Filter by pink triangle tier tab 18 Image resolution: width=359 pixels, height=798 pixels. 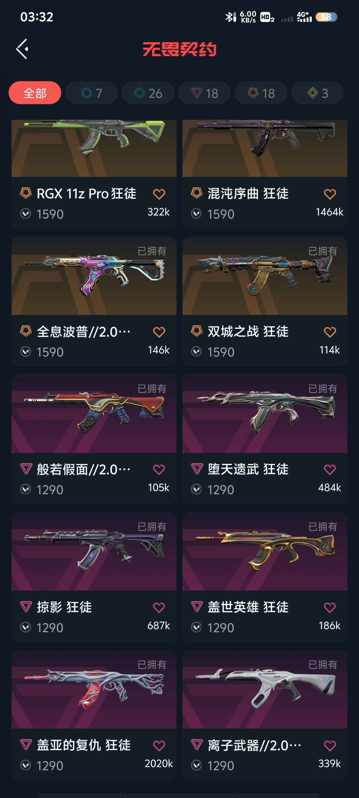pyautogui.click(x=204, y=93)
